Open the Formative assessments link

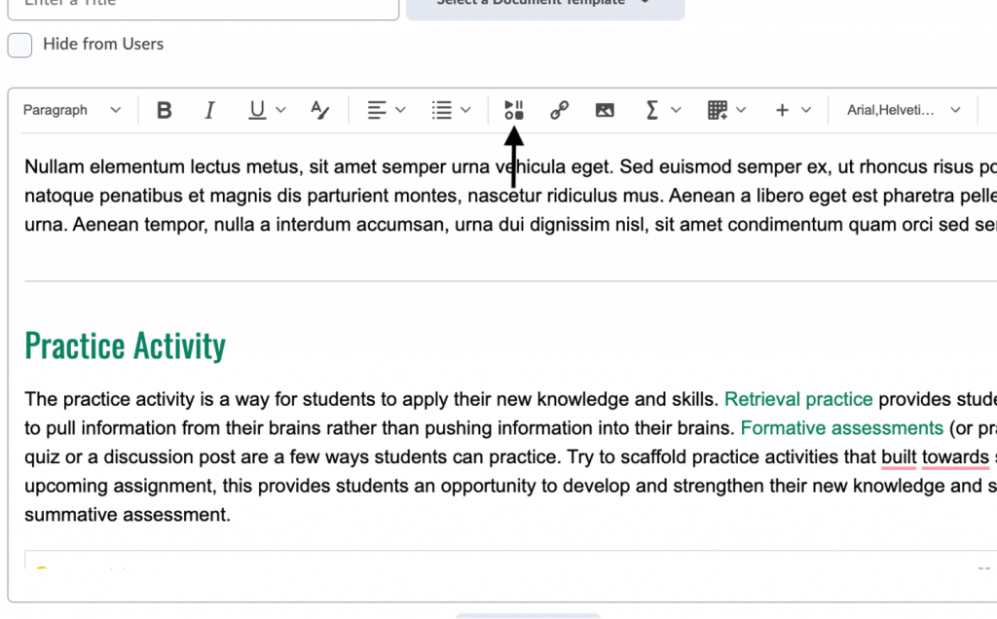pyautogui.click(x=841, y=427)
